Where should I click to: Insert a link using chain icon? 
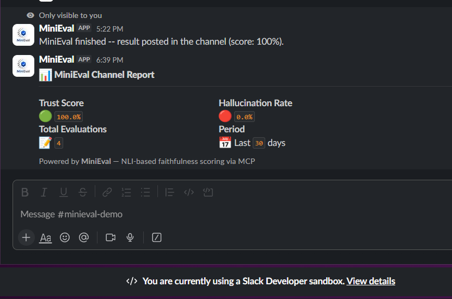[x=107, y=192]
